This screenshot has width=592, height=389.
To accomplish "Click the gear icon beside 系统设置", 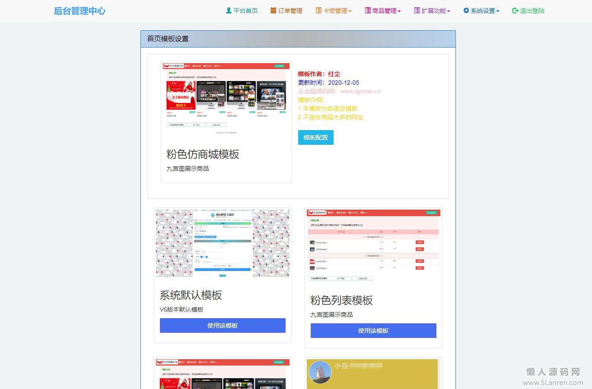I will tap(466, 11).
